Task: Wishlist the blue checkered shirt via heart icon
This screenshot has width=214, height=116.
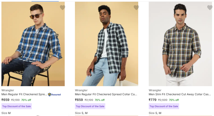Action: (62, 8)
